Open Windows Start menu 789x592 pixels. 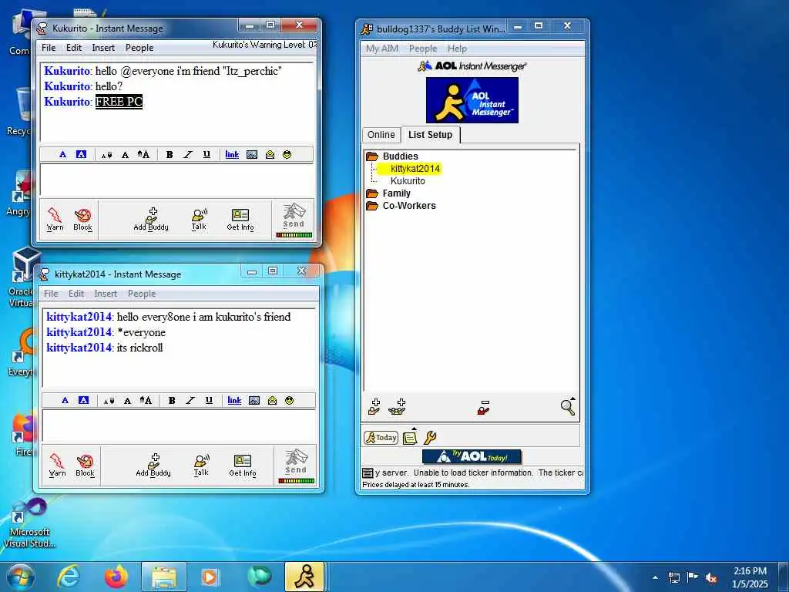[21, 577]
